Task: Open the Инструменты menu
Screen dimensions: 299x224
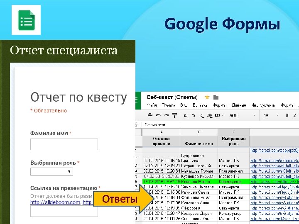Action: pos(263,105)
